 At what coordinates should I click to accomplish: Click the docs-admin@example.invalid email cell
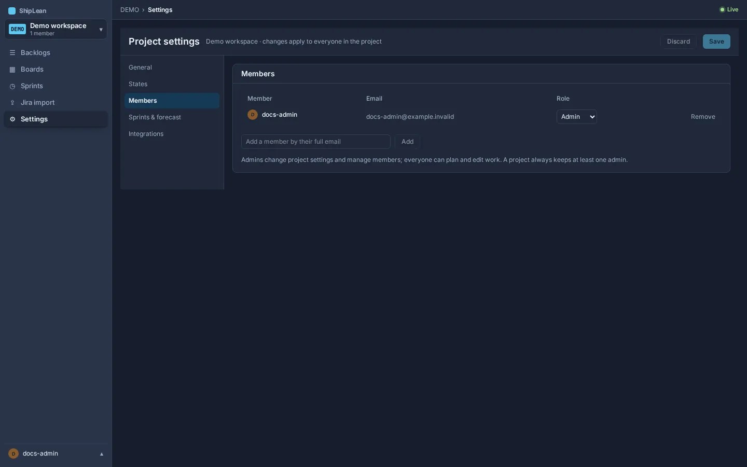click(410, 117)
